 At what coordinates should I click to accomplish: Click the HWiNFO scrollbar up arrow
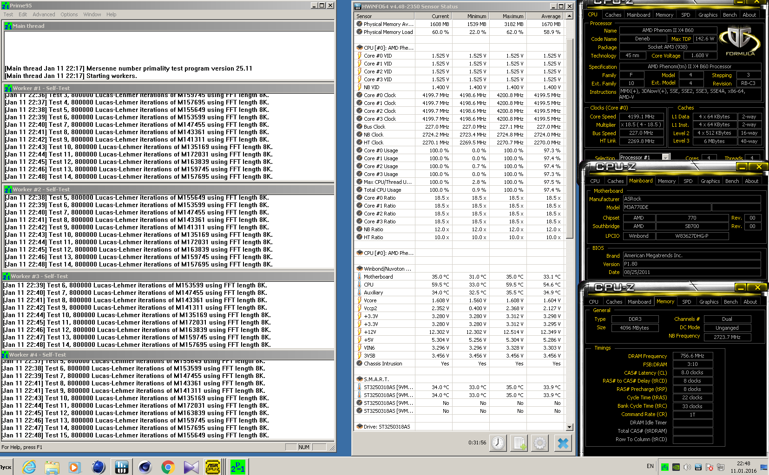[x=570, y=16]
